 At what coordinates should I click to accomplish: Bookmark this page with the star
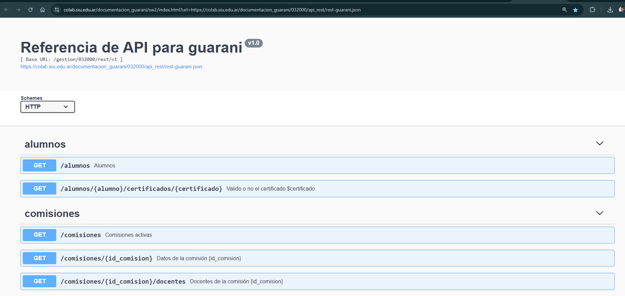575,10
